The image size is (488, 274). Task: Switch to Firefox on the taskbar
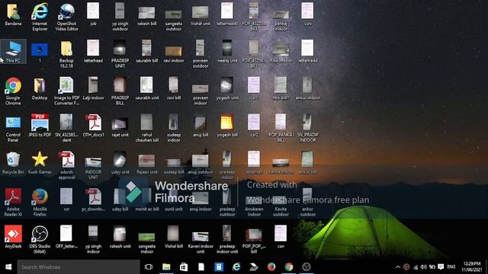point(271,267)
